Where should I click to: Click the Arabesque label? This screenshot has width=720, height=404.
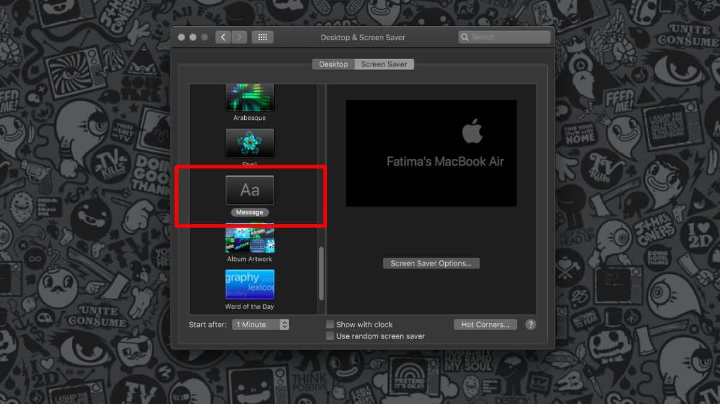[250, 118]
